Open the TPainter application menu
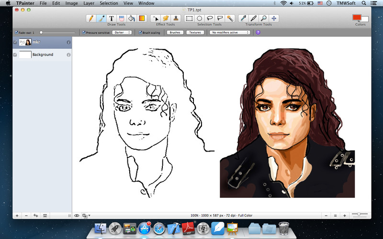383x239 pixels. pos(25,3)
